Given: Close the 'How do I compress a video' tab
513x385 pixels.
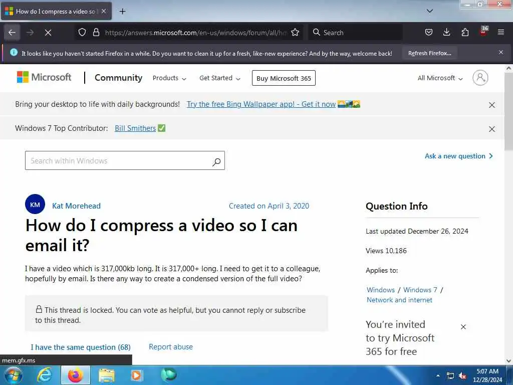Looking at the screenshot, I should click(104, 11).
